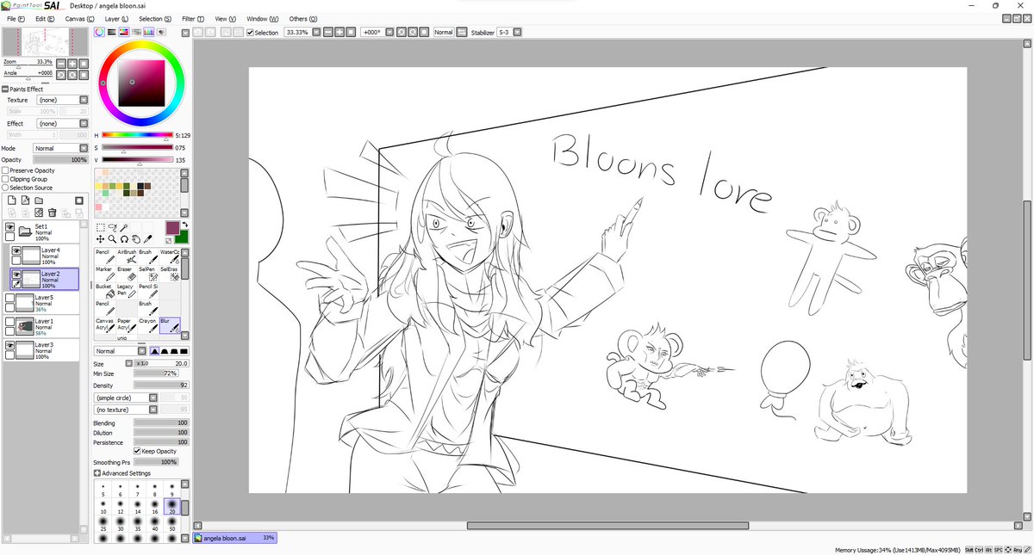Select the Move layer tool

pos(101,239)
